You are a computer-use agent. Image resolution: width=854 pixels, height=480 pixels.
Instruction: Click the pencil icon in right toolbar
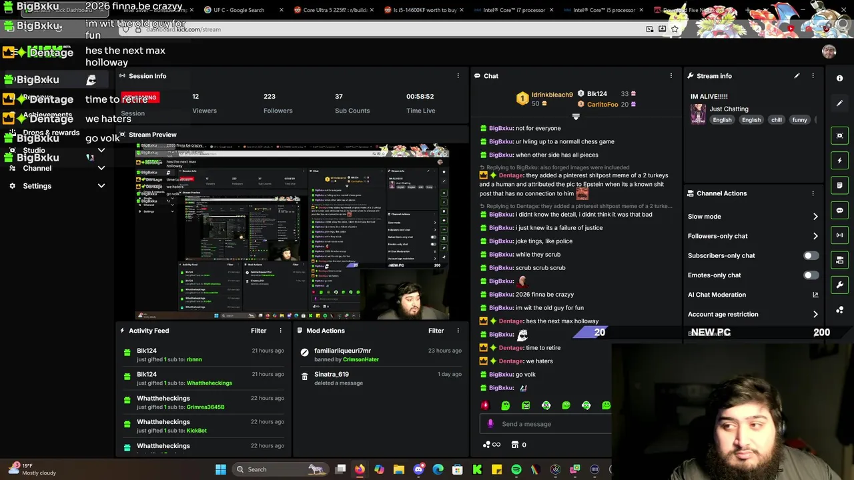pos(839,103)
